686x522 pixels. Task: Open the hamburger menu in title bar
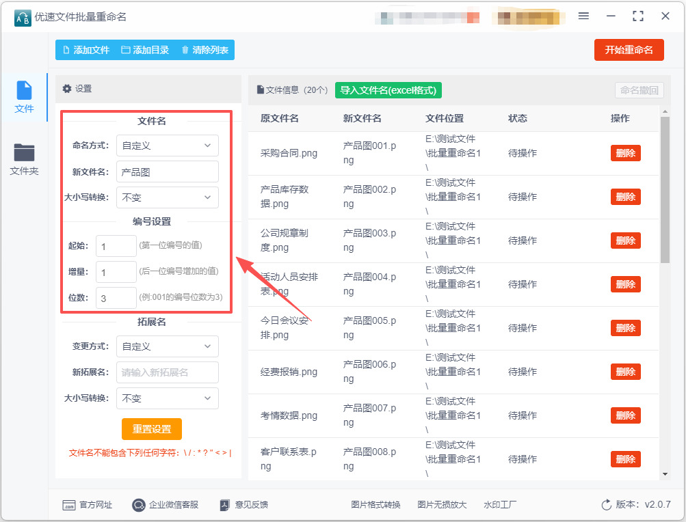click(x=583, y=16)
